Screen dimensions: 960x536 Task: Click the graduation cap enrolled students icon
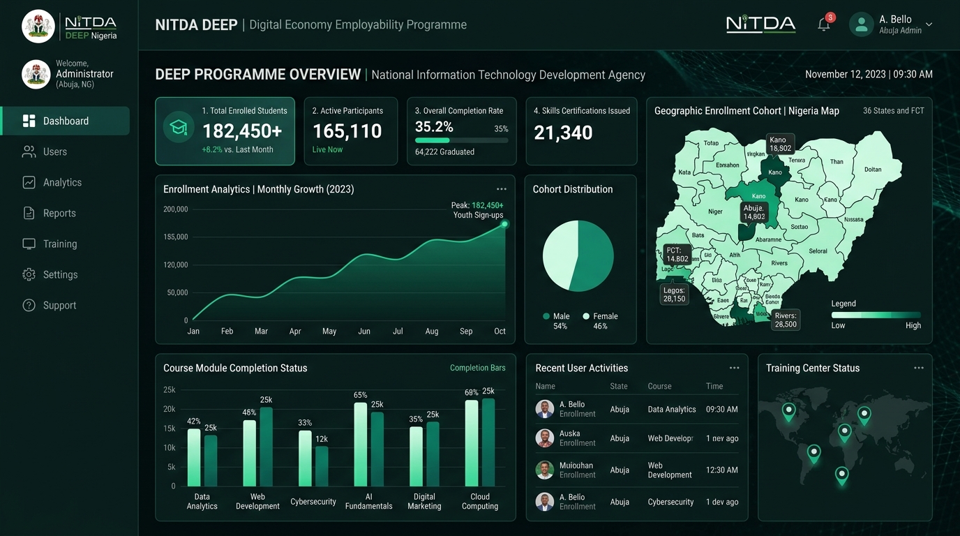[178, 127]
